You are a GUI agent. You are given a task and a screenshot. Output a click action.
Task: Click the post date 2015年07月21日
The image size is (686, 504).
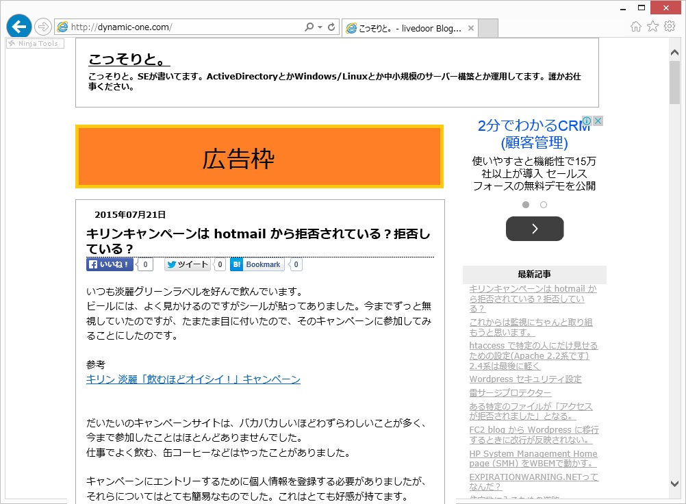130,215
